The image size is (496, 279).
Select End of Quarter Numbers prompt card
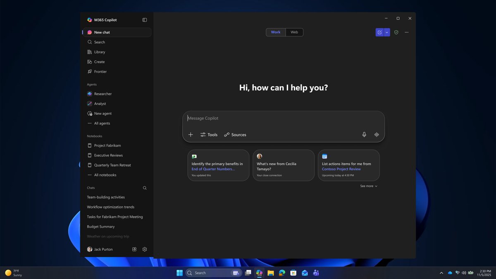coord(218,165)
